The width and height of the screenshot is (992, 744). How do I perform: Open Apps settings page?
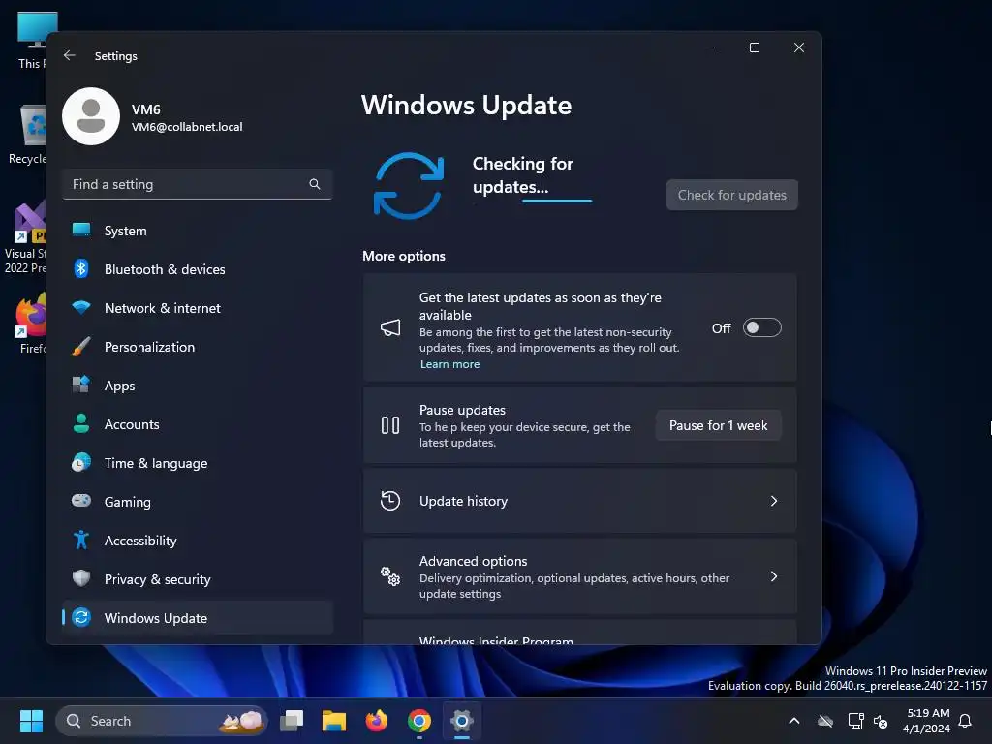point(198,386)
